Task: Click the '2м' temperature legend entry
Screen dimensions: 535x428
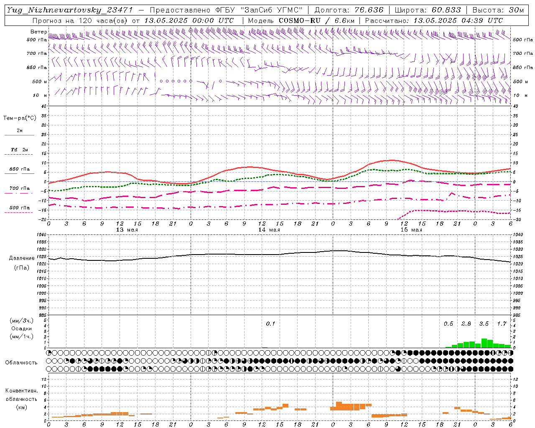Action: (x=20, y=130)
